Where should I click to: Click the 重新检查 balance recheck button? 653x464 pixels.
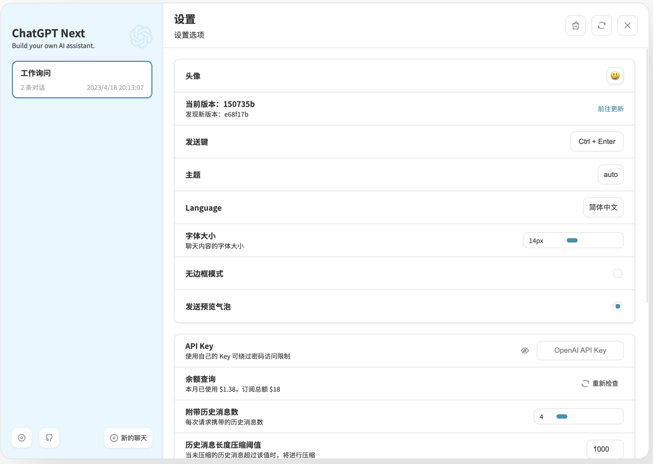[600, 384]
